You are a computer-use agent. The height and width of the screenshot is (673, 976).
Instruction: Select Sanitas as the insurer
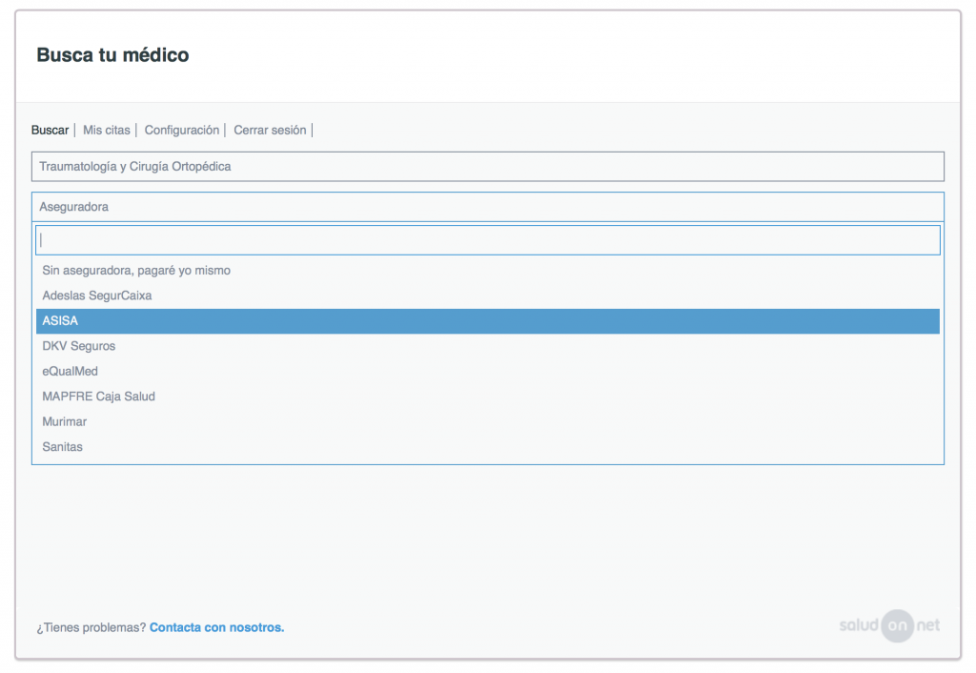coord(487,447)
